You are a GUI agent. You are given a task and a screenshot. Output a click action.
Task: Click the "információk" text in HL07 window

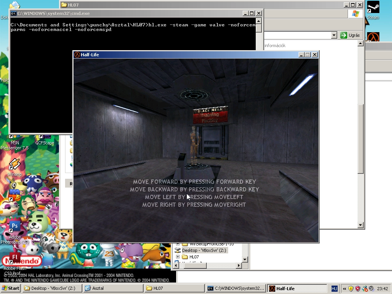pyautogui.click(x=275, y=46)
